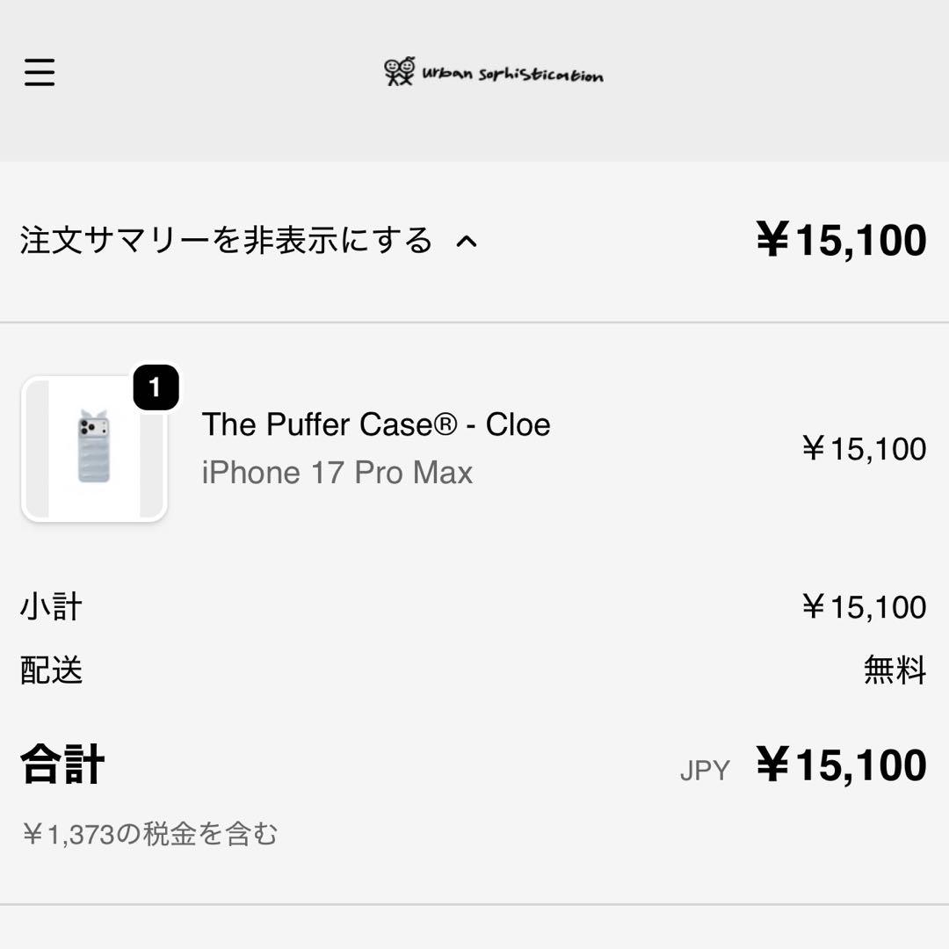Image resolution: width=949 pixels, height=949 pixels.
Task: Click the ¥1,373 tax included note
Action: click(x=149, y=834)
